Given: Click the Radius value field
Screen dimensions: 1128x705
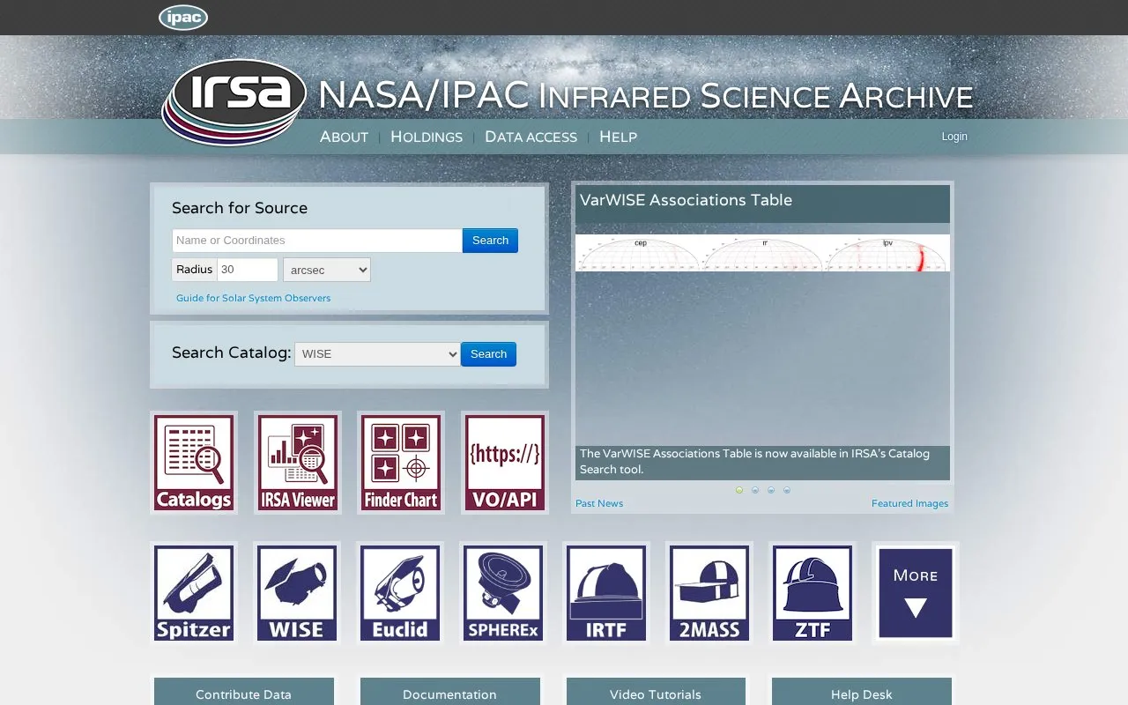Looking at the screenshot, I should [248, 270].
